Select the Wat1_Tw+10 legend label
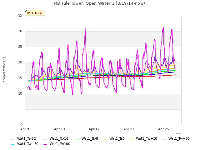 coord(147,138)
